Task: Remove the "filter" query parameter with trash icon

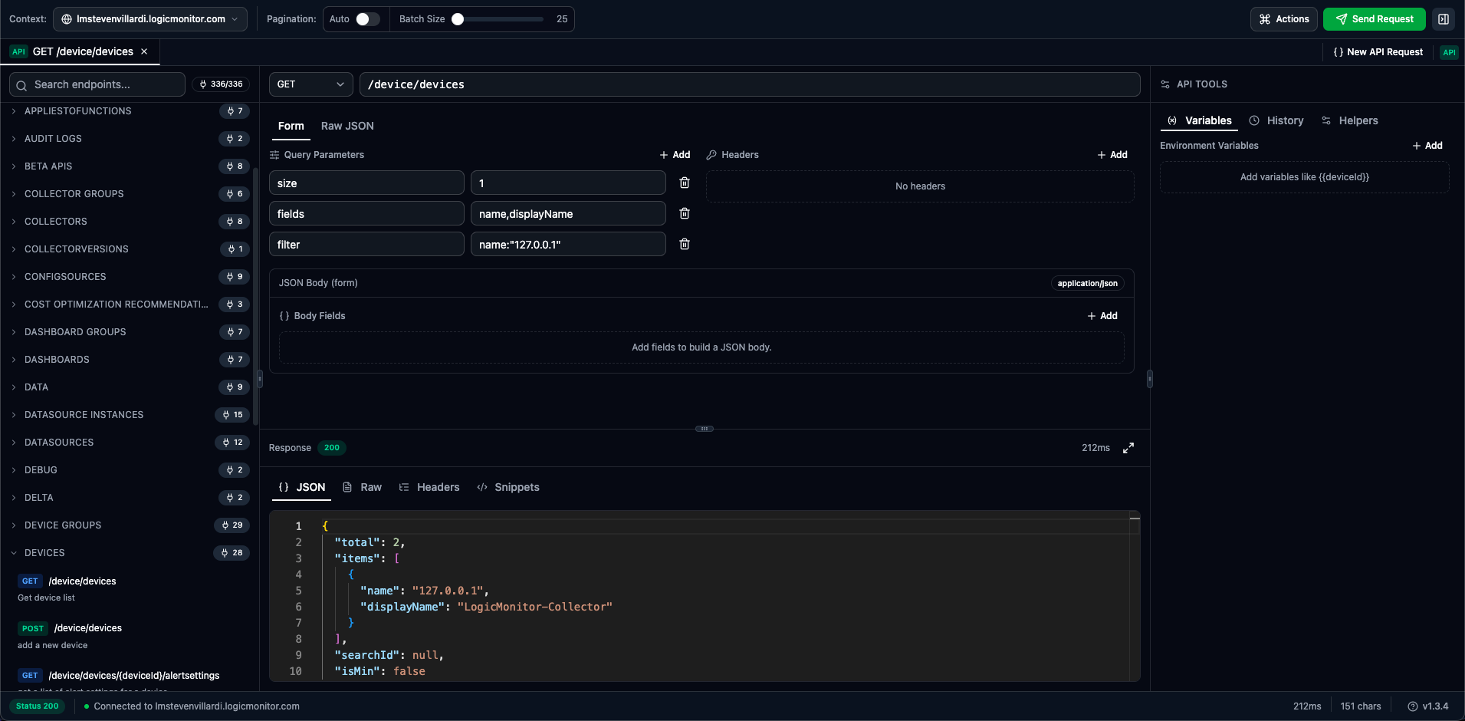Action: coord(685,244)
